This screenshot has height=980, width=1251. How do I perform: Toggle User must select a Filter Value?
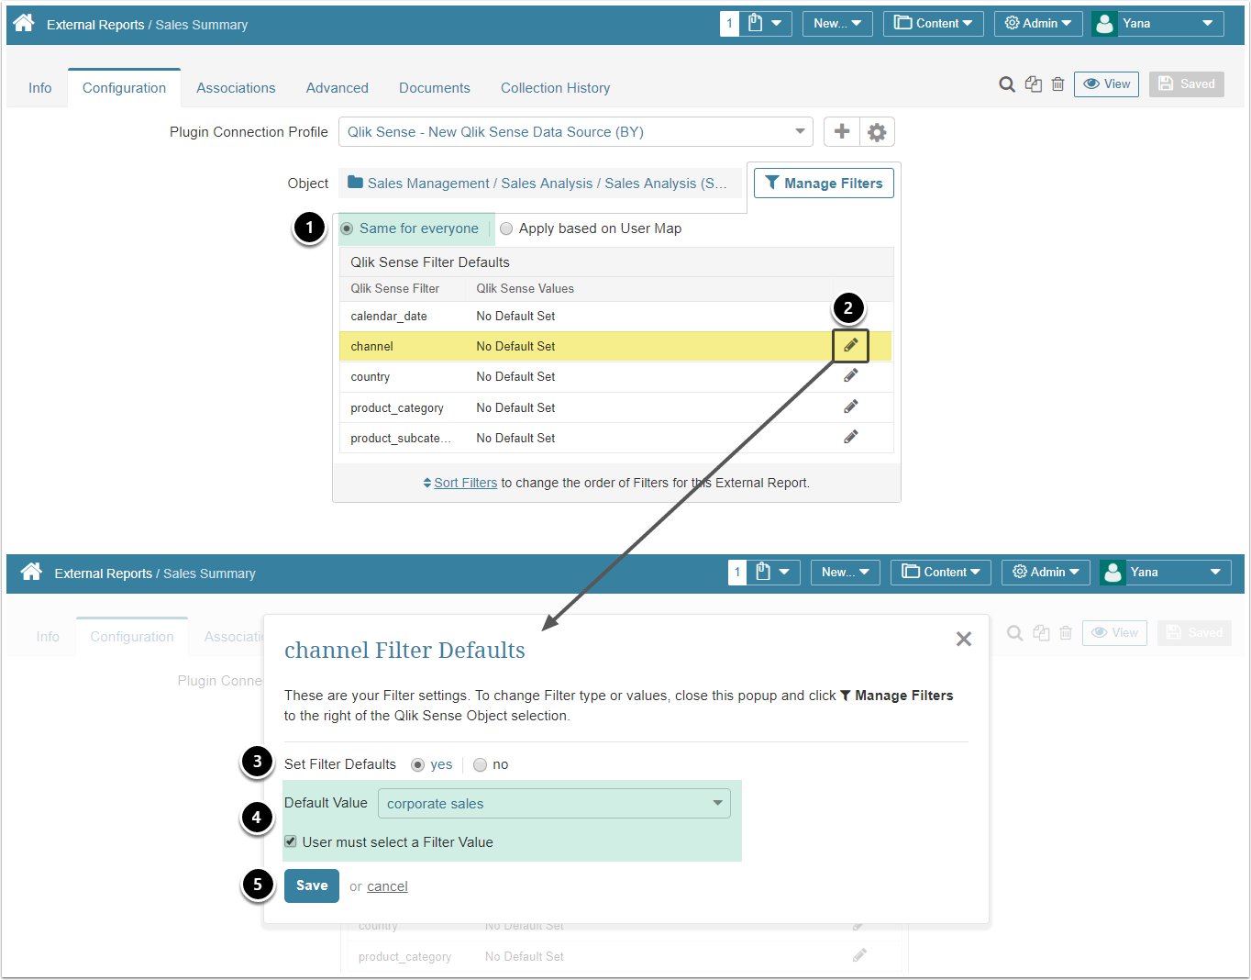[x=291, y=841]
